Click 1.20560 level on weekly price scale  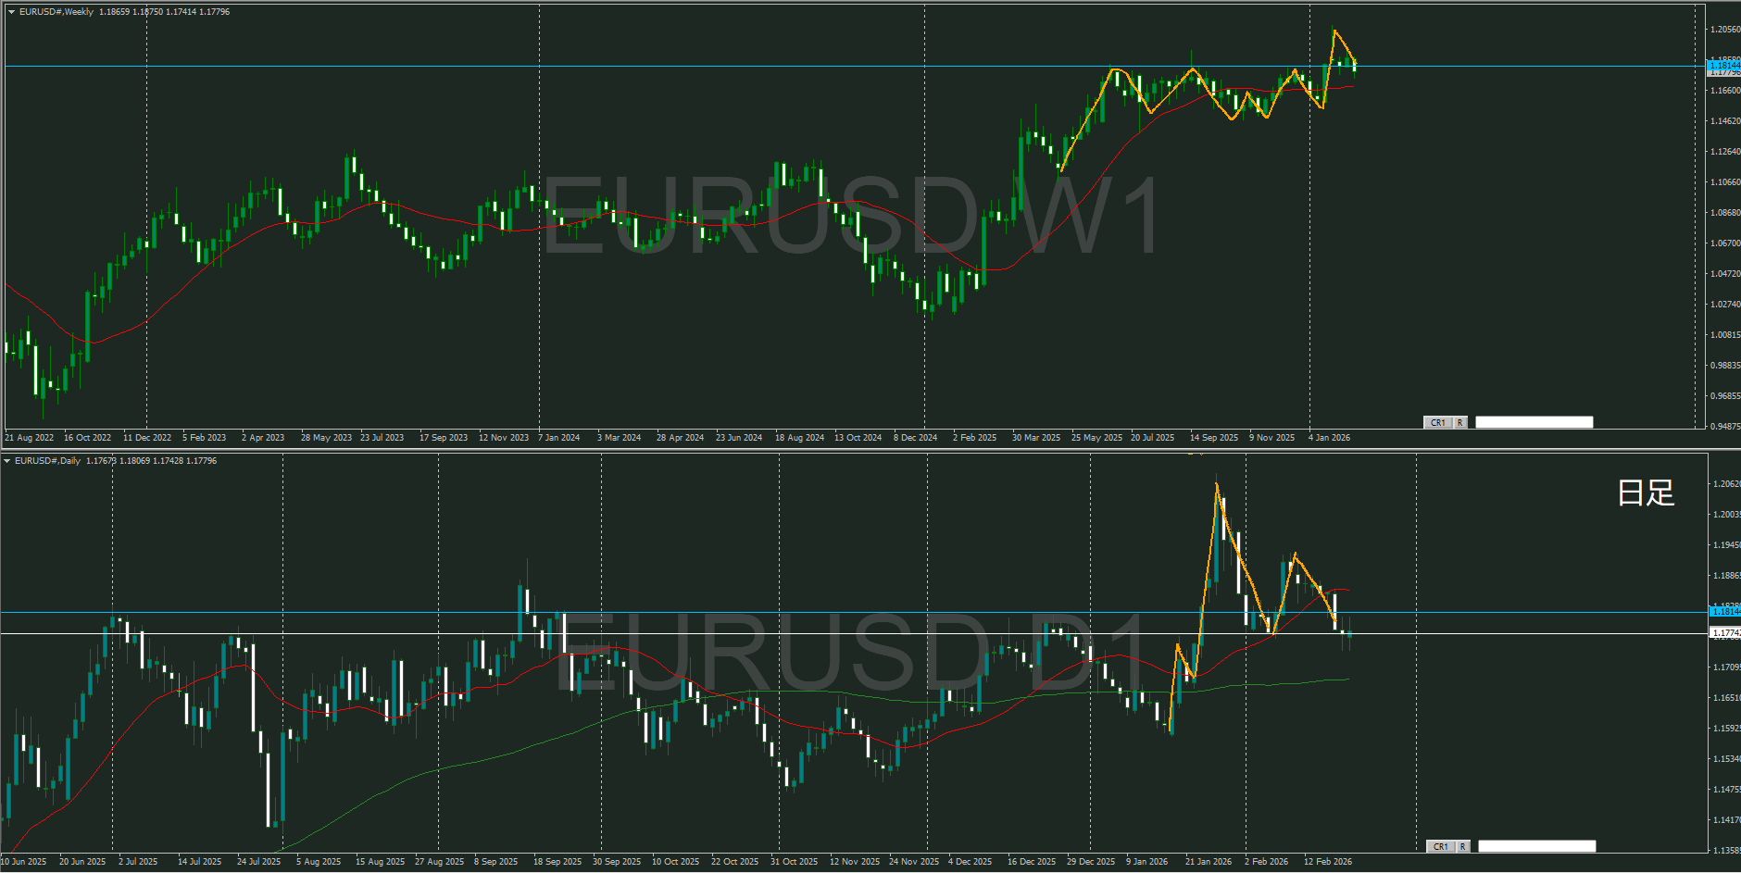(x=1723, y=30)
